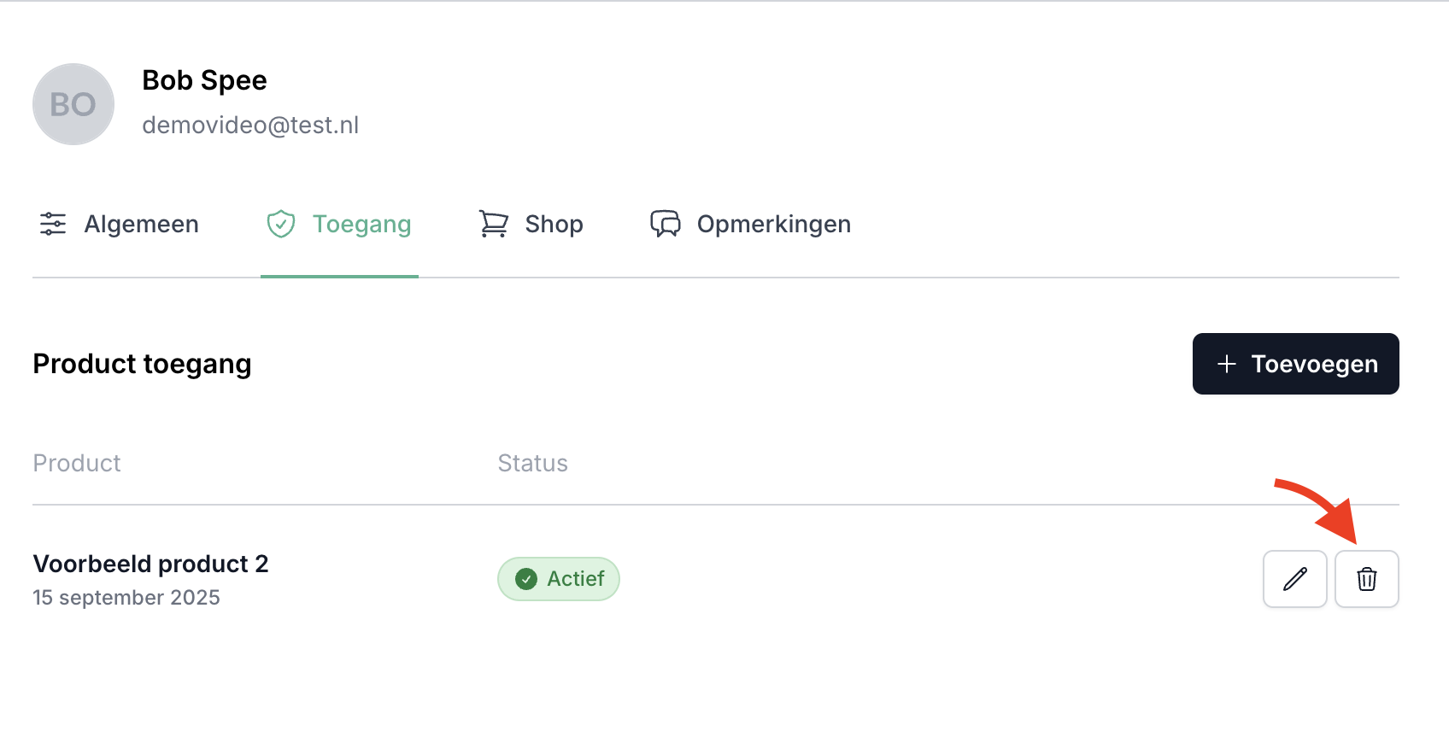Click the pencil edit icon for Voorbeeld product 2
The width and height of the screenshot is (1449, 731).
coord(1294,579)
